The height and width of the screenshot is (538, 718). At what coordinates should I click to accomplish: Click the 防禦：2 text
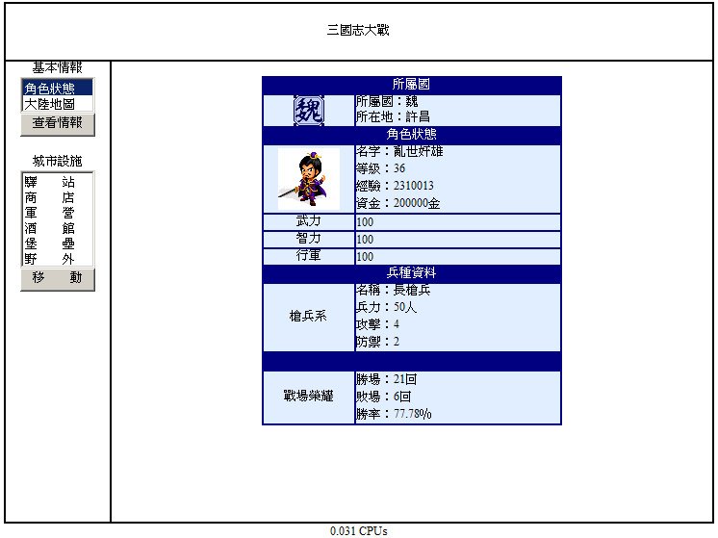pyautogui.click(x=378, y=342)
